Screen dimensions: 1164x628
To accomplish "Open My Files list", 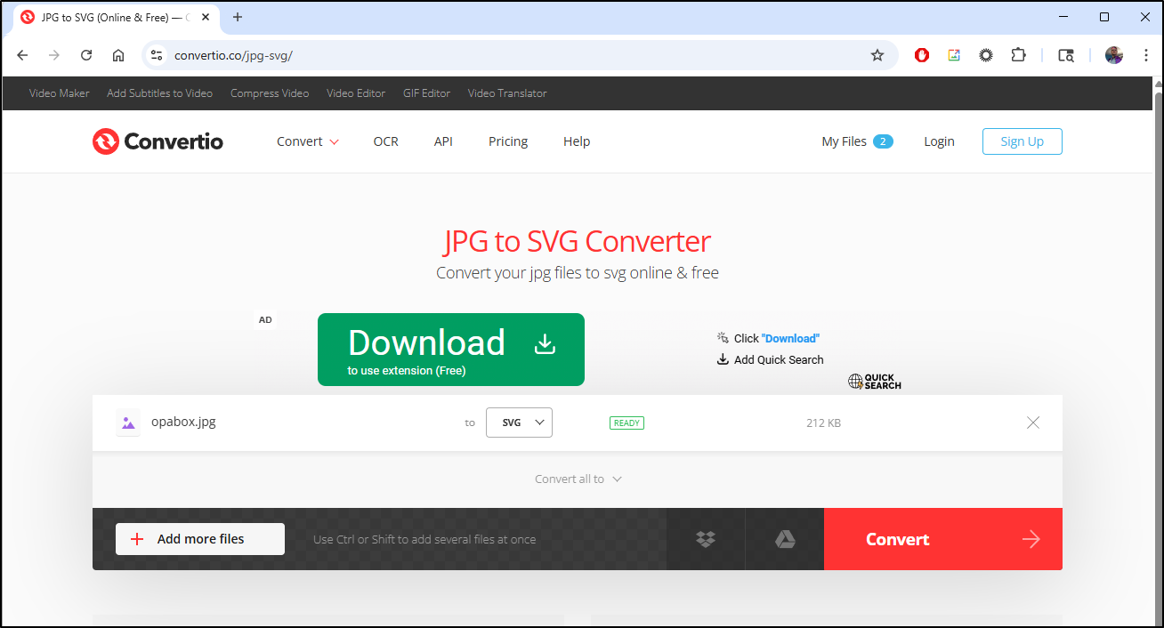I will point(857,141).
